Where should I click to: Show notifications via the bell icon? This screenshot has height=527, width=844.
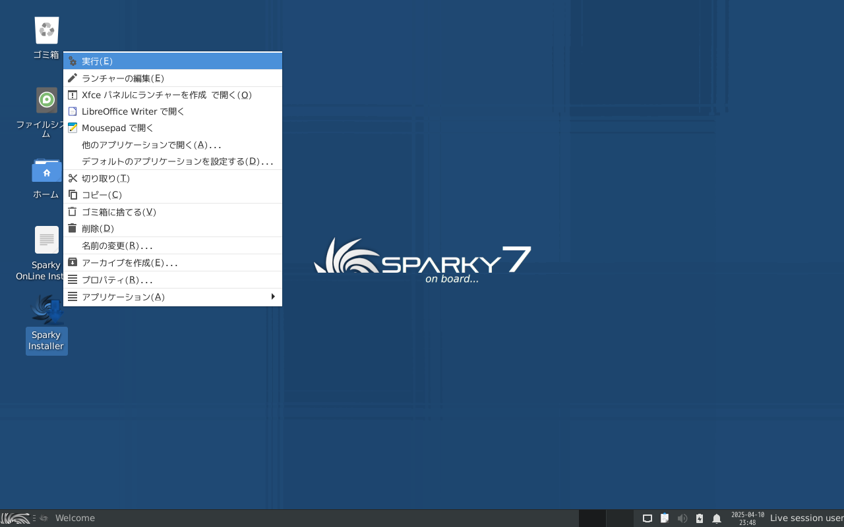tap(717, 518)
